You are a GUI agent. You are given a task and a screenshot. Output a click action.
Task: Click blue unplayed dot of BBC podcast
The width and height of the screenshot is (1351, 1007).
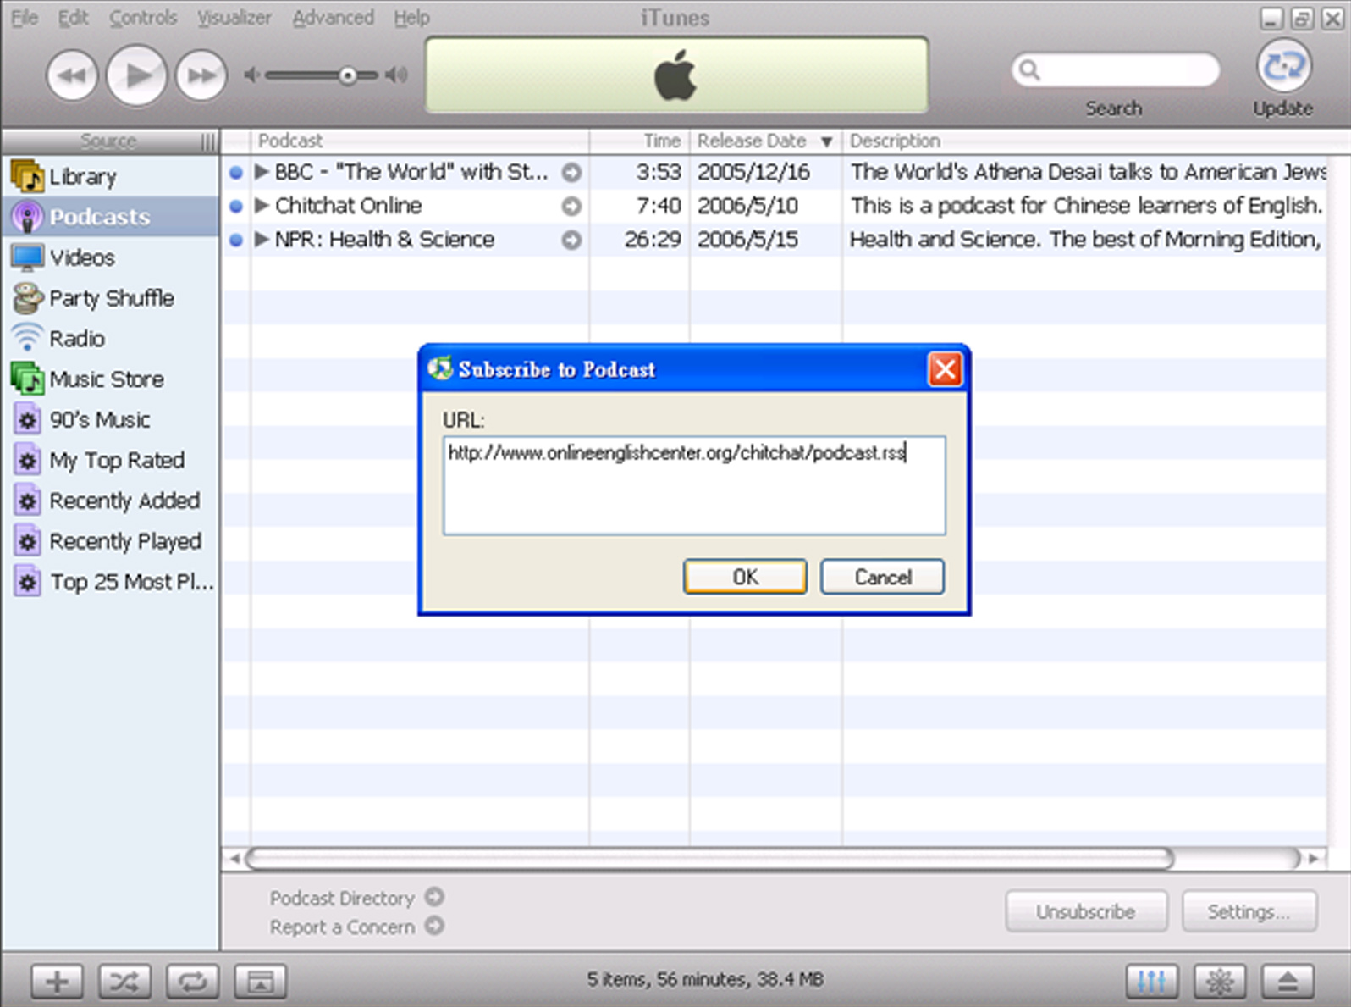[x=236, y=173]
